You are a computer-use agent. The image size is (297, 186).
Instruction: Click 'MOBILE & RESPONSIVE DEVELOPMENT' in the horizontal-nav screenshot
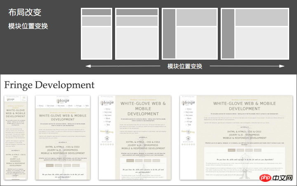(63, 153)
